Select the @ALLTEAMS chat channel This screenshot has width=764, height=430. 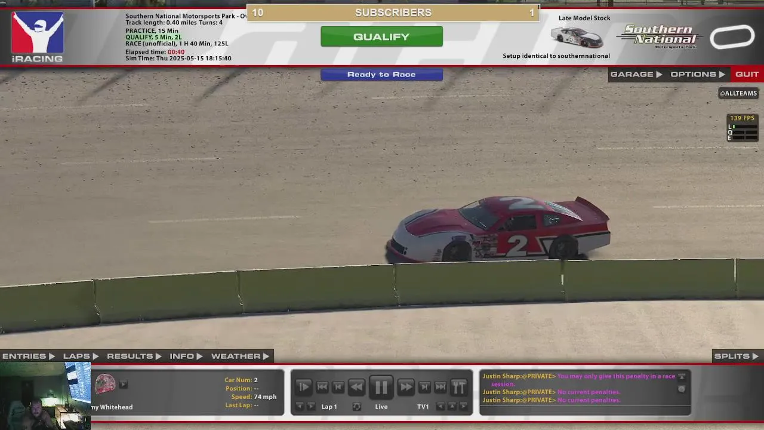(x=738, y=93)
